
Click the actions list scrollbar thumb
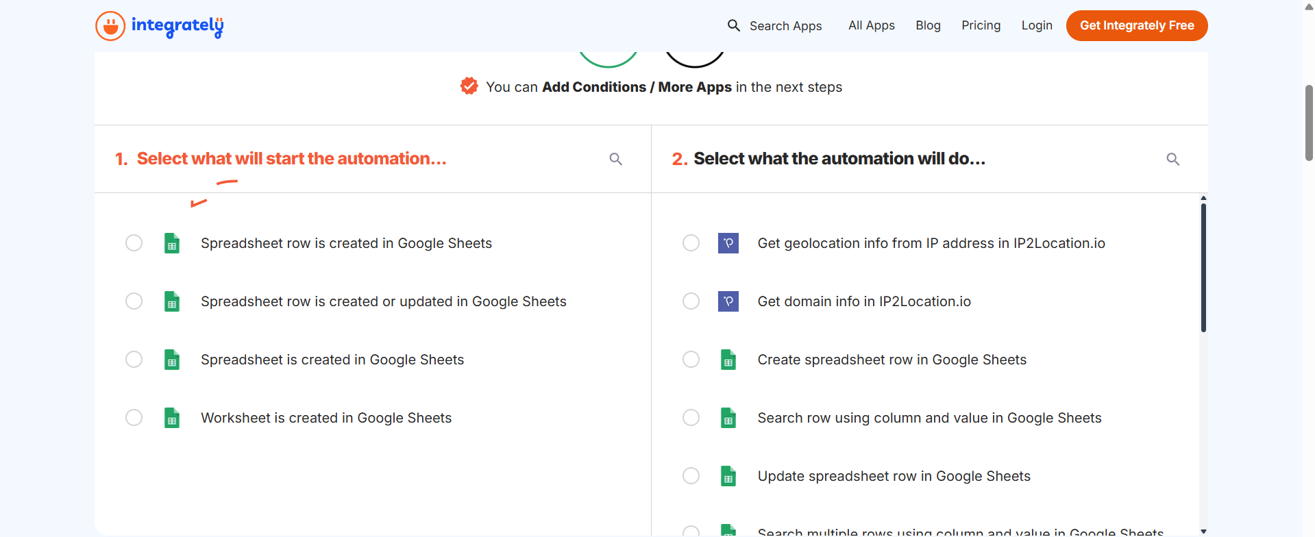(1203, 268)
